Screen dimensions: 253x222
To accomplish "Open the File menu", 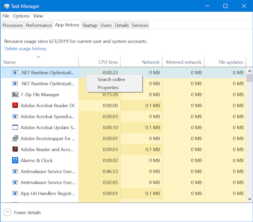I will [x=5, y=16].
